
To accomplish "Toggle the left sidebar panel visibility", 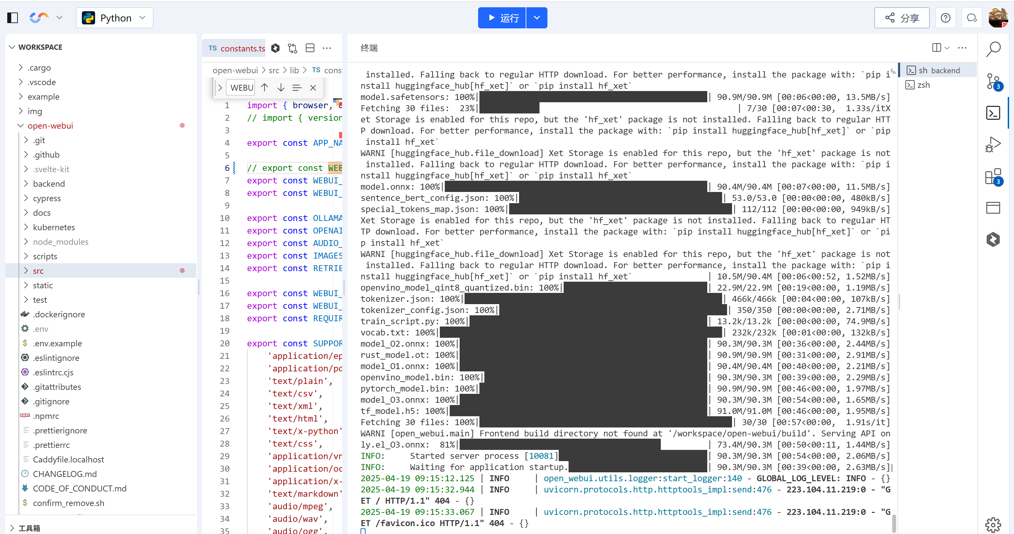I will [x=13, y=18].
